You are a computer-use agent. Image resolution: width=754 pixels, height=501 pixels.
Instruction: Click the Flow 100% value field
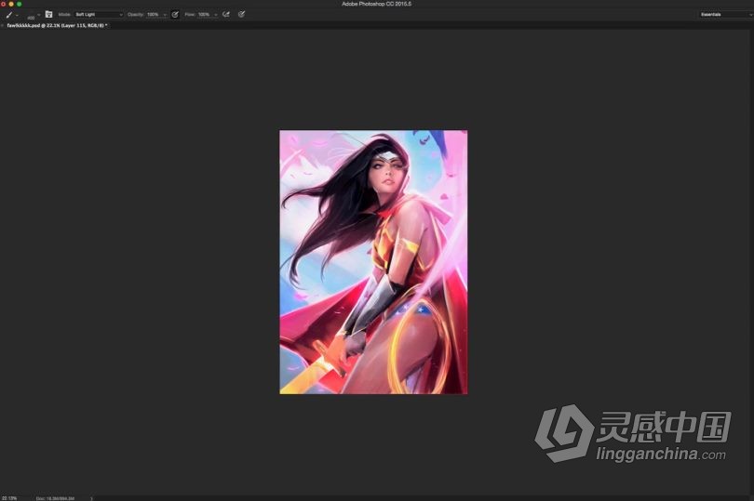205,15
